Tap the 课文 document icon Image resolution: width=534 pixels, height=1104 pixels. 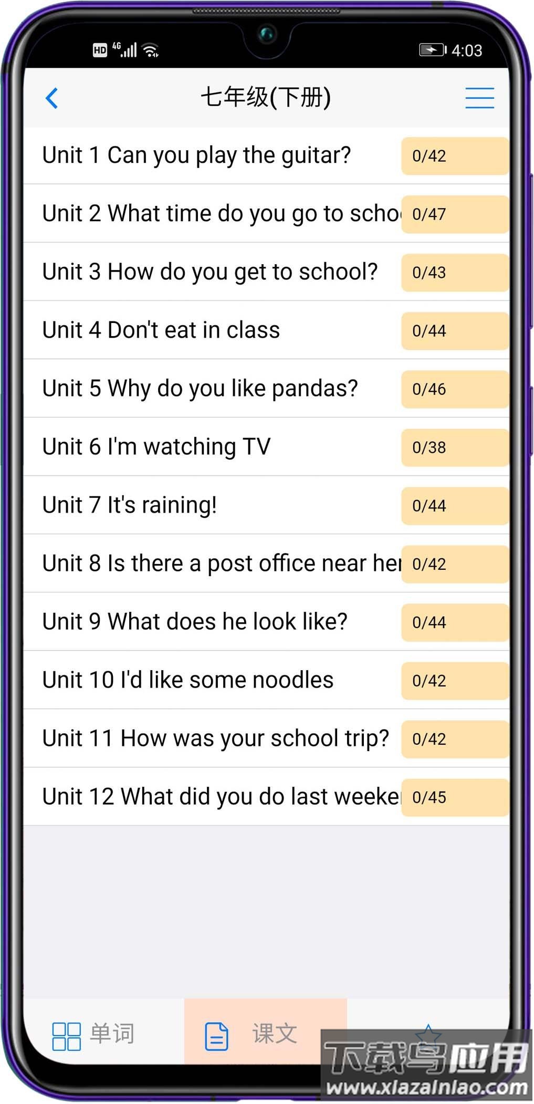[x=216, y=1036]
